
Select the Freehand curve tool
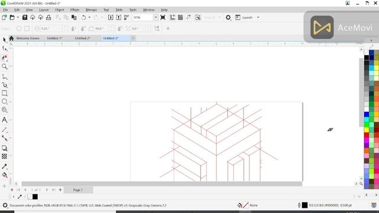(x=4, y=77)
